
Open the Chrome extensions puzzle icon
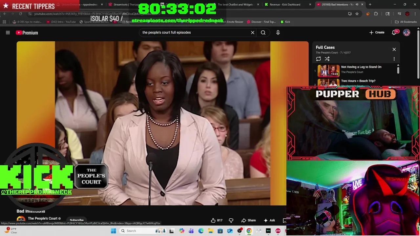(376, 14)
